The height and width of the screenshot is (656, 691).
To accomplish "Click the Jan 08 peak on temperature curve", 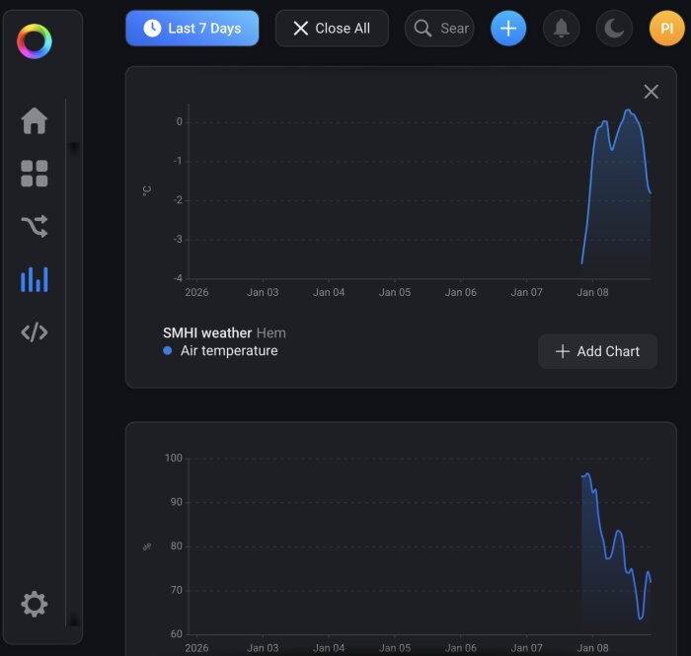I will point(628,110).
